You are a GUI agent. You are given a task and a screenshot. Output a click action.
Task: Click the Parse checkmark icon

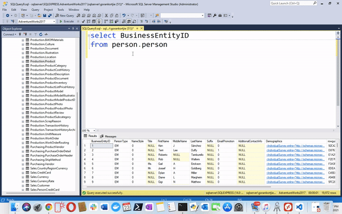tap(83, 22)
